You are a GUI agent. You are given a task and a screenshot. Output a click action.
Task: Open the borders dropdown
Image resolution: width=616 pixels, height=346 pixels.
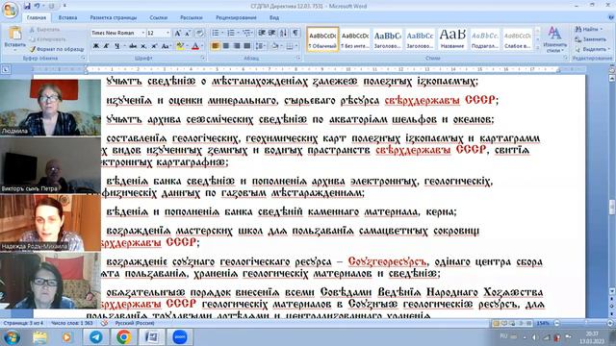coord(295,46)
